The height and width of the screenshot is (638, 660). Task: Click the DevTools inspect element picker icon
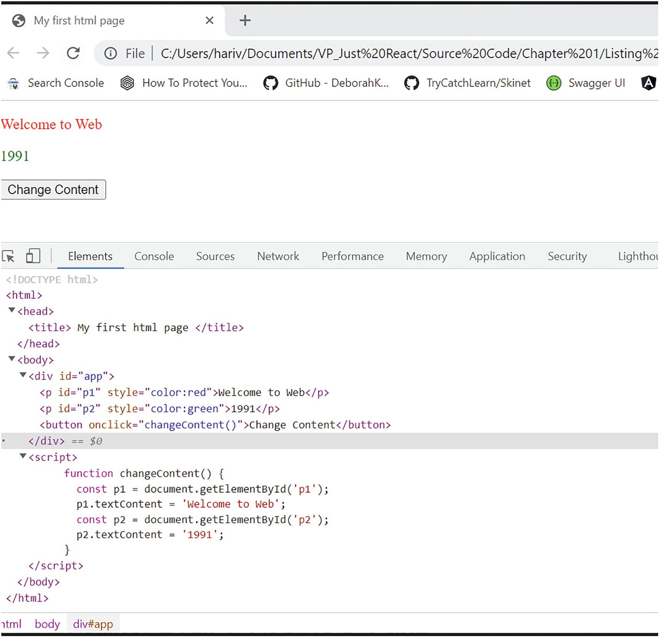tap(8, 256)
